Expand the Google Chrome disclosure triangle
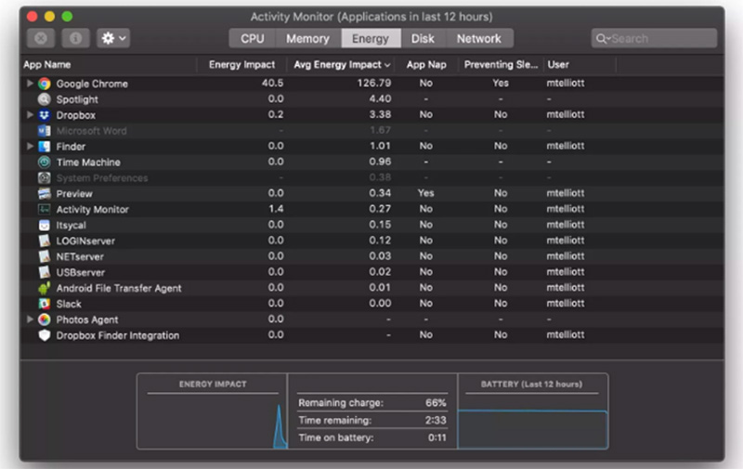The width and height of the screenshot is (743, 469). [x=30, y=84]
